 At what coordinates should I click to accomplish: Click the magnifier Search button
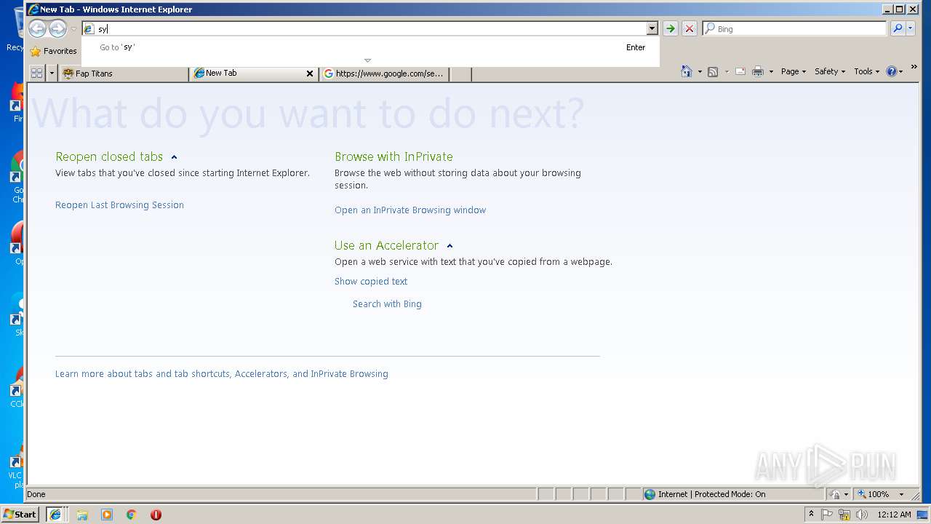[898, 28]
